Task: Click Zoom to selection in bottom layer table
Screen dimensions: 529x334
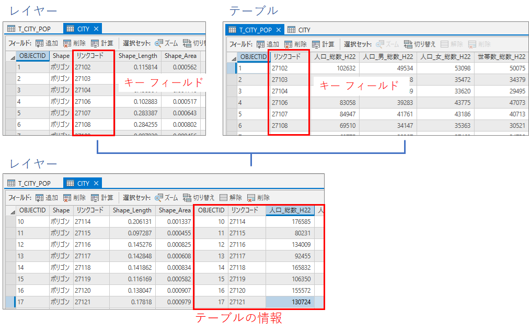Action: click(159, 198)
